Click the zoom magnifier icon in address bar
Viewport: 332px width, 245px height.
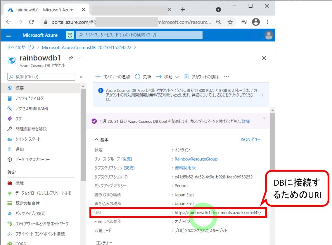click(219, 22)
